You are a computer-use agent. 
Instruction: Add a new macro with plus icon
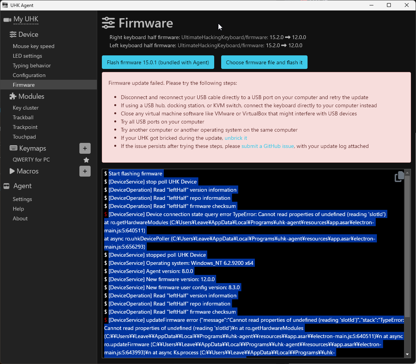(85, 171)
